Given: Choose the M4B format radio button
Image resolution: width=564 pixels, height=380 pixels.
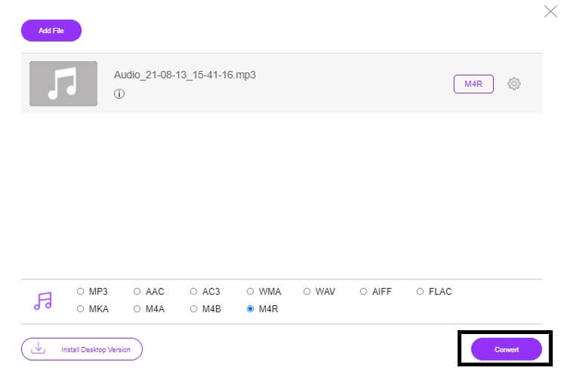Looking at the screenshot, I should tap(193, 308).
